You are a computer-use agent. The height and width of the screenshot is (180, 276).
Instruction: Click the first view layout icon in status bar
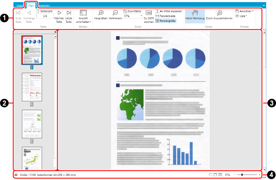point(211,174)
